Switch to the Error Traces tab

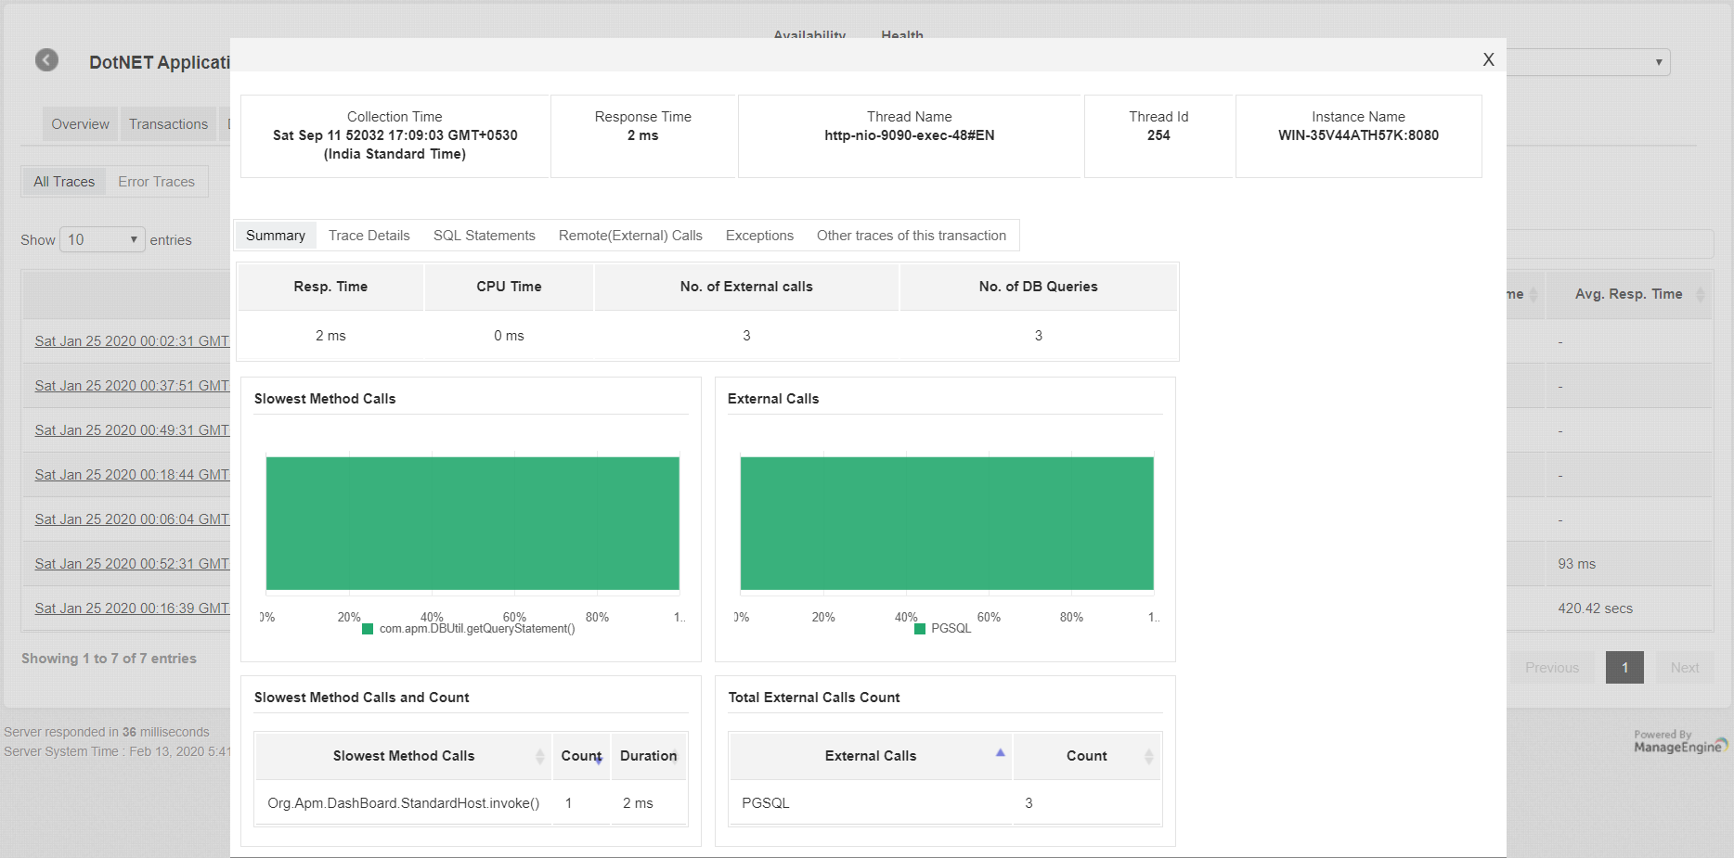click(156, 182)
